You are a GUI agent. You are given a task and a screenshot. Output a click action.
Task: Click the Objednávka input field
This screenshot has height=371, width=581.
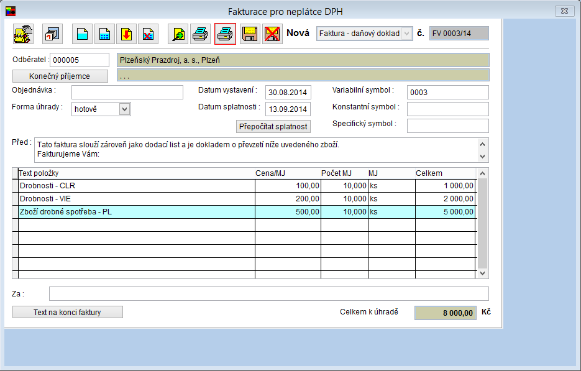(x=127, y=93)
